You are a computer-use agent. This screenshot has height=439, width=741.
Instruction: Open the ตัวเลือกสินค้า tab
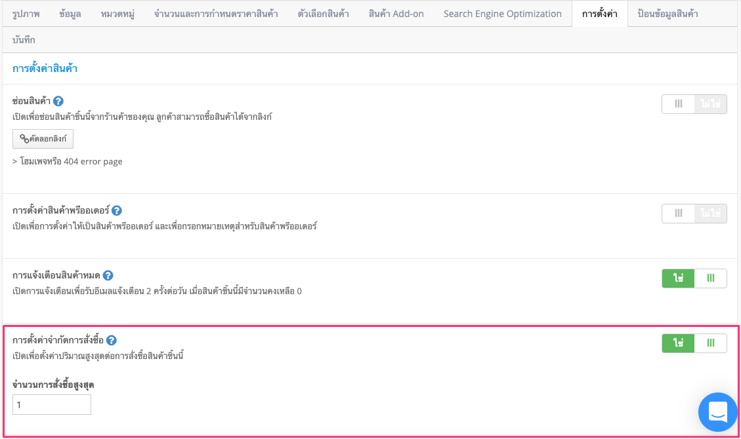tap(323, 14)
